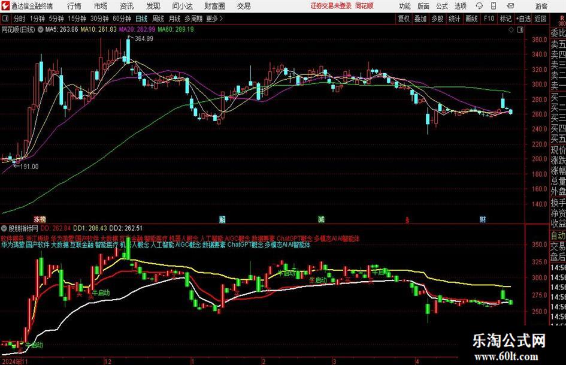Click the red R indicator at top right
The image size is (566, 365).
[562, 18]
